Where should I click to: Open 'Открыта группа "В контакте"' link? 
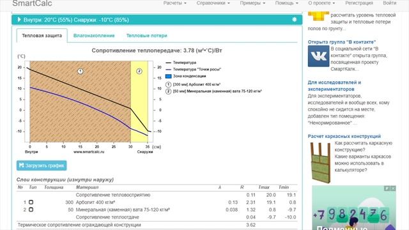point(342,42)
